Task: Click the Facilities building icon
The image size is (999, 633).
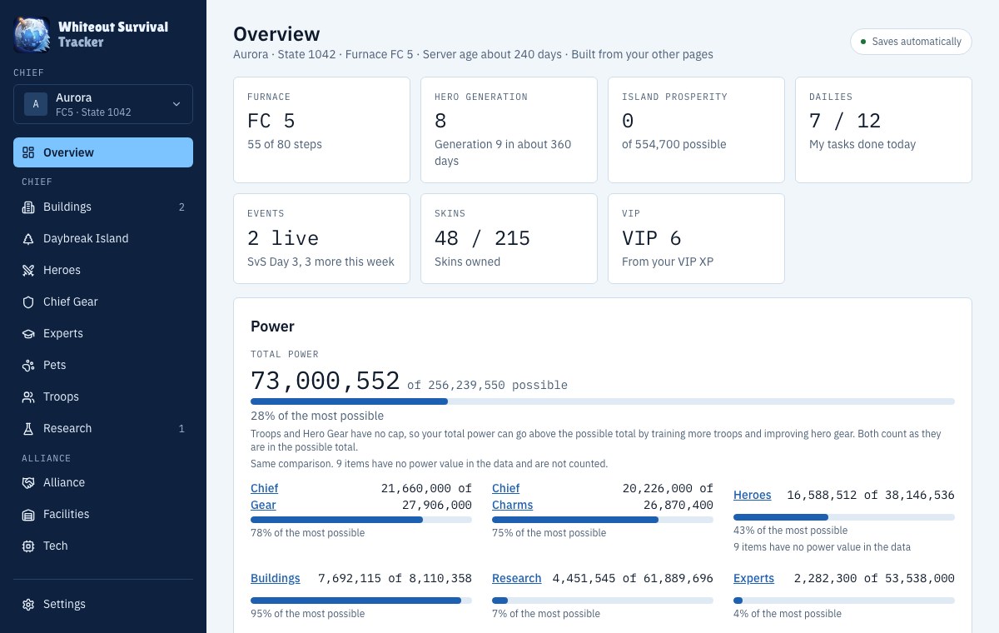Action: click(x=28, y=514)
